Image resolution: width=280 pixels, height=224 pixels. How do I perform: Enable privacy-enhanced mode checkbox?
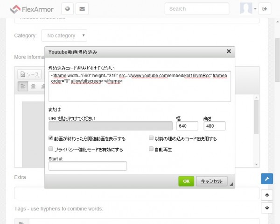(x=51, y=149)
